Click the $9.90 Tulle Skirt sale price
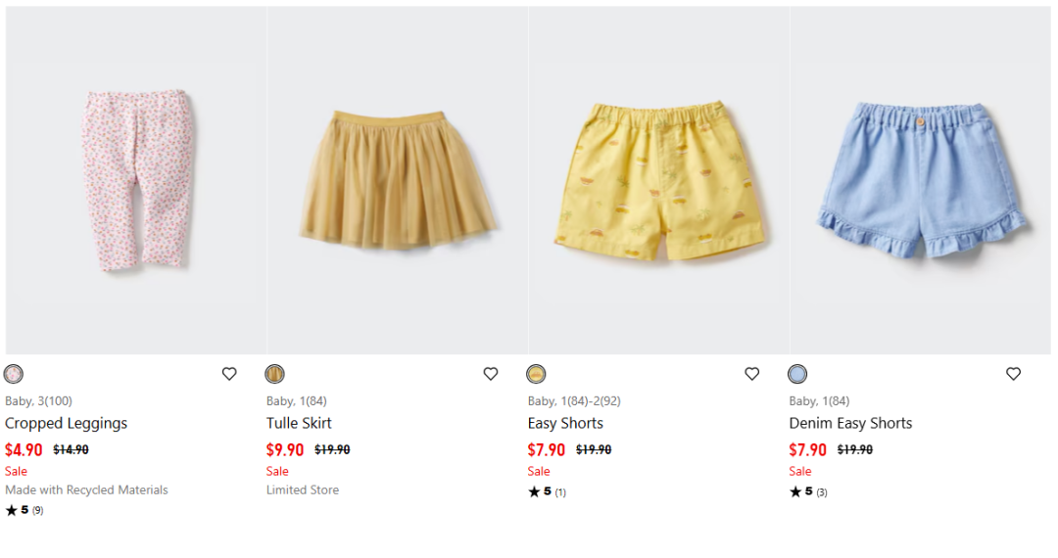This screenshot has width=1058, height=558. pyautogui.click(x=285, y=450)
